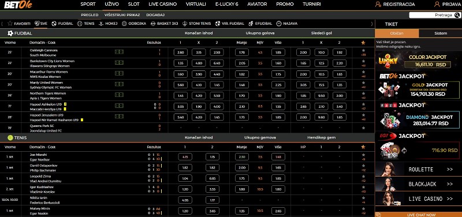Open the Roulette live dealer banner
462x217 pixels.
tap(418, 169)
